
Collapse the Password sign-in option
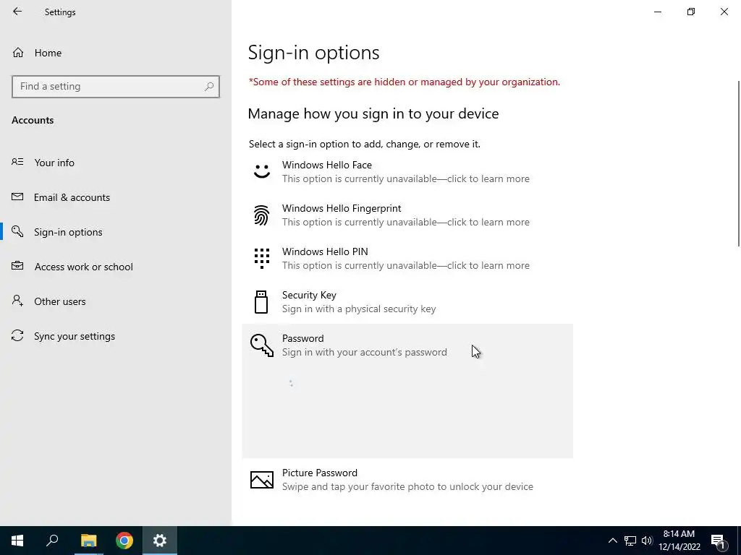pos(407,345)
